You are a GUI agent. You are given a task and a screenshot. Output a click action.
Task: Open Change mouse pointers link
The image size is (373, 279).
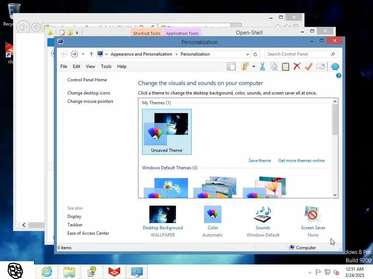[x=90, y=101]
